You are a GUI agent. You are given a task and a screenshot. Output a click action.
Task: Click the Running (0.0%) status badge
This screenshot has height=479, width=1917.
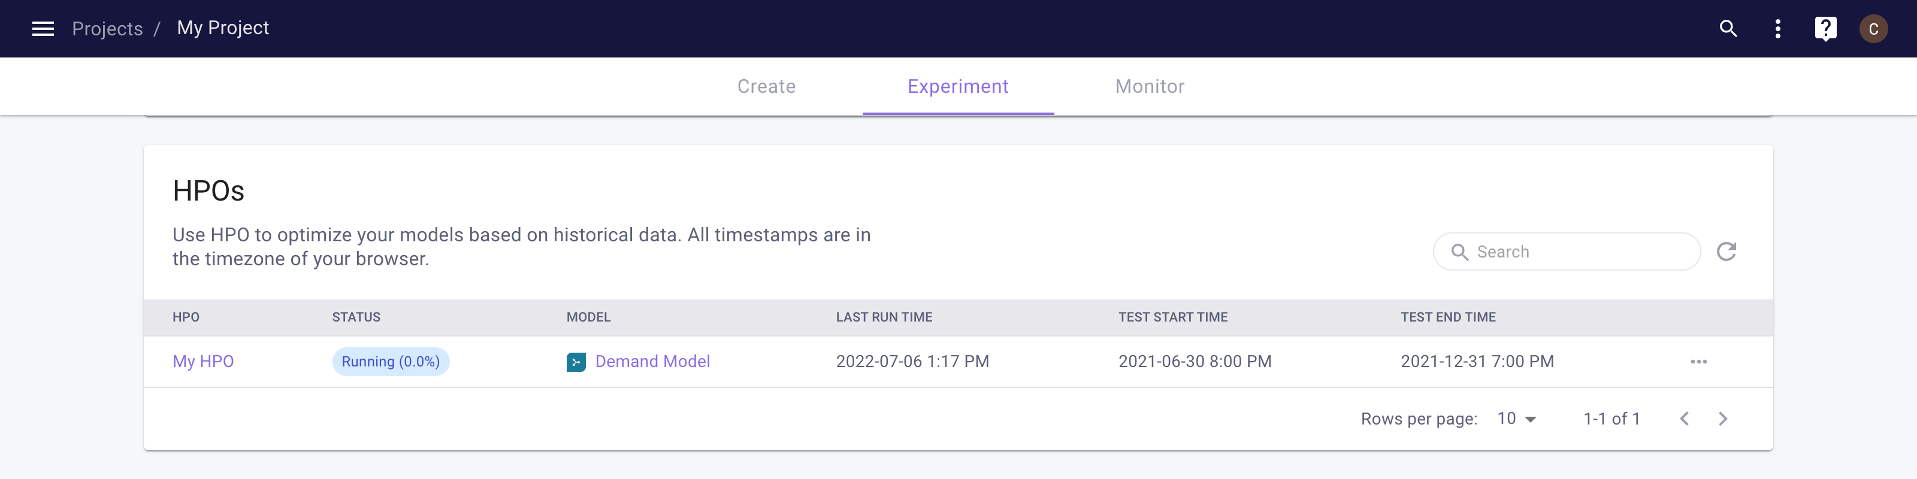(x=391, y=362)
